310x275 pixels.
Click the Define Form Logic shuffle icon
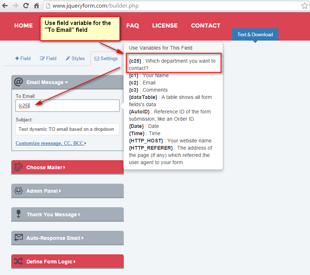point(19,262)
